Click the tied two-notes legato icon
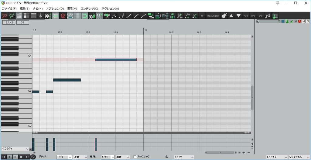311x160 pixels. point(121,16)
